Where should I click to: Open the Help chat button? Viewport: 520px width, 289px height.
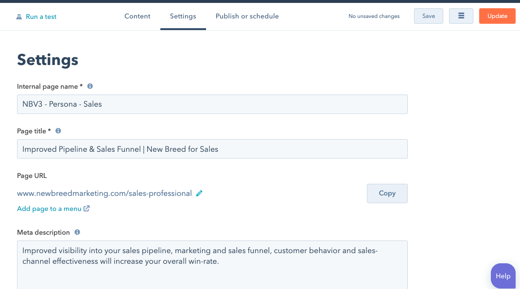pyautogui.click(x=503, y=276)
